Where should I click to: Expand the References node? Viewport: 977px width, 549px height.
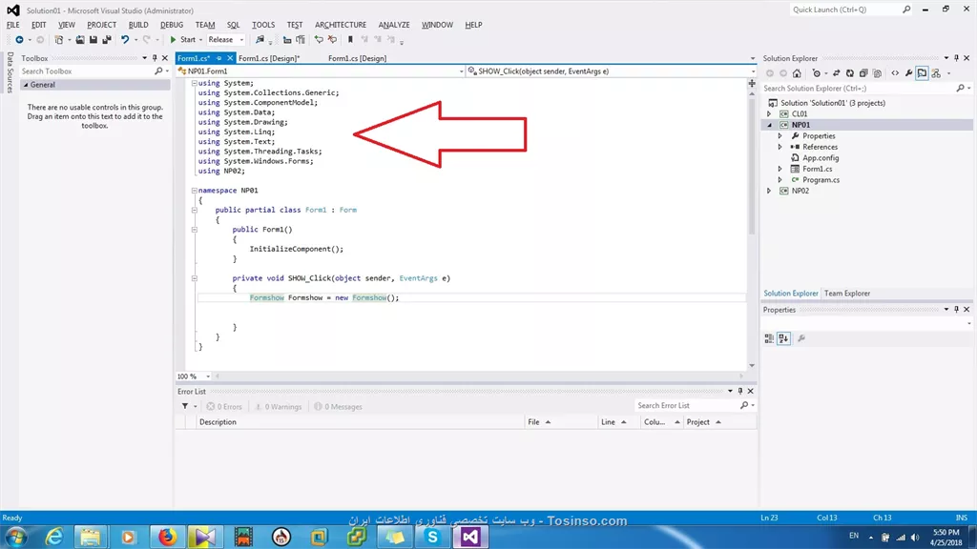(780, 147)
